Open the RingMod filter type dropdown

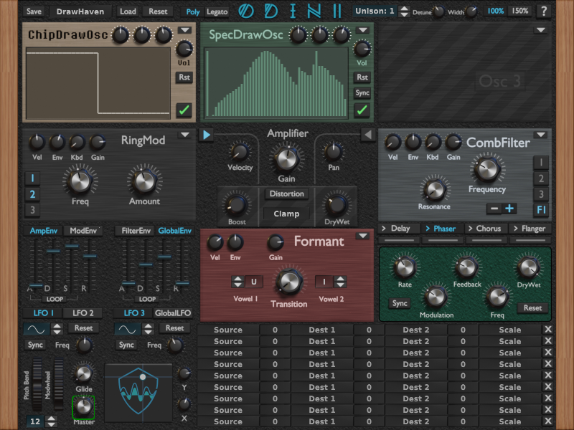pyautogui.click(x=185, y=135)
